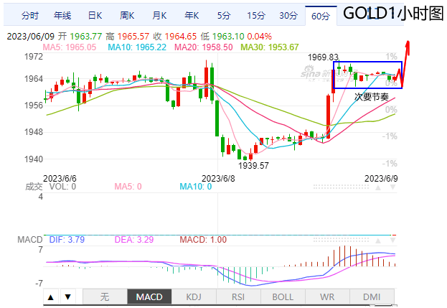Select the 日K tab

pyautogui.click(x=95, y=15)
